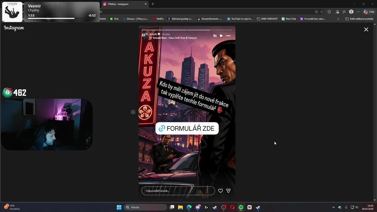Expand the Další oblíbené položky folder
Viewport: 377px width, 212px height.
point(359,19)
